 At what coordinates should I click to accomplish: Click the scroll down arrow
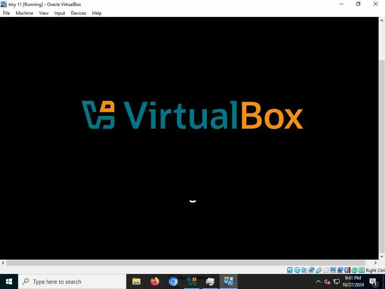click(x=382, y=257)
